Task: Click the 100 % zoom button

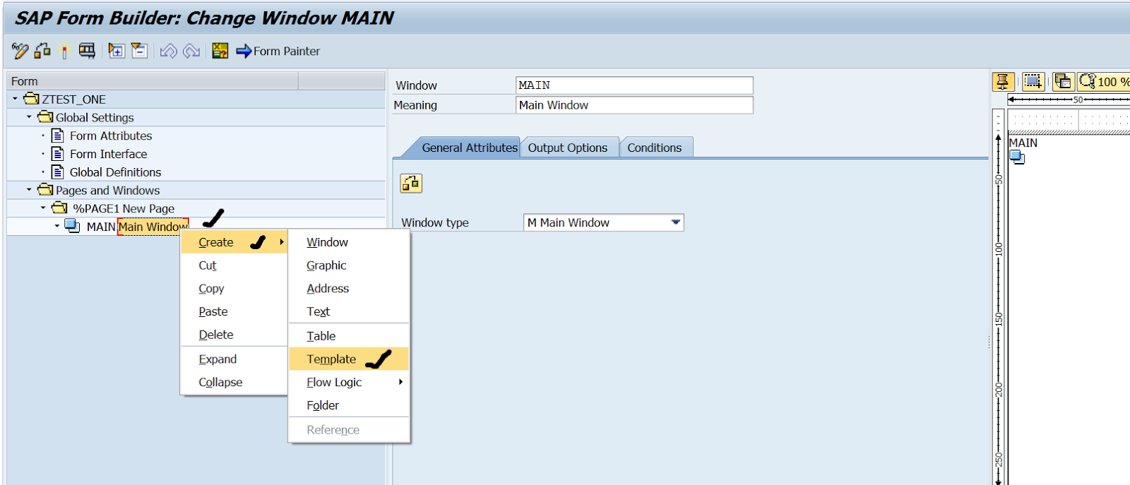Action: (1105, 82)
